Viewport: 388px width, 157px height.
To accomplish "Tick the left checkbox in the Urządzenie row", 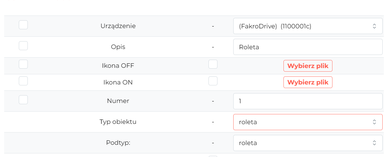I will click(23, 25).
